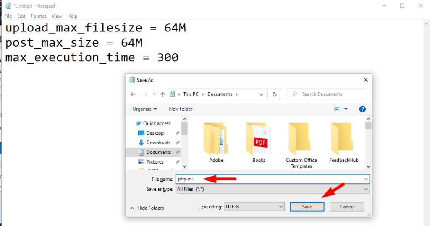Click the pin icon beside Documents

178,152
